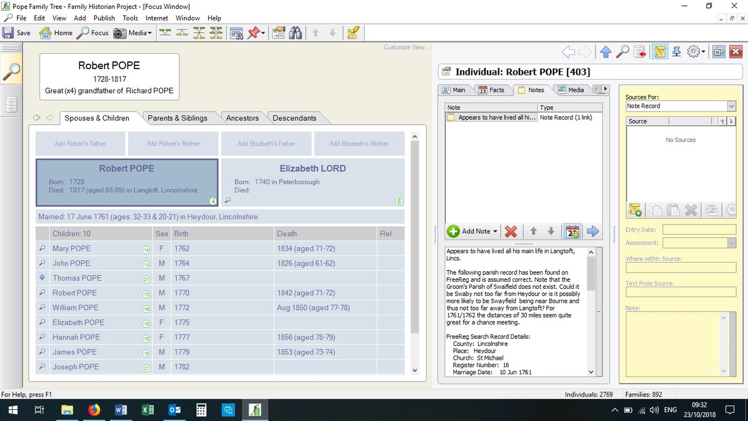The height and width of the screenshot is (421, 748).
Task: Open the named list pane icon
Action: click(x=237, y=33)
